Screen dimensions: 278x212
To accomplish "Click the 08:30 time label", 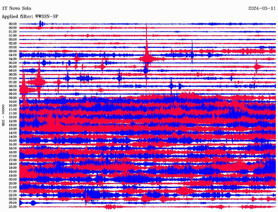I will (13, 90).
